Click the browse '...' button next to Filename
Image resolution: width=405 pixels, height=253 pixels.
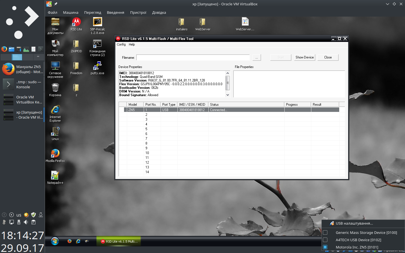coord(256,57)
